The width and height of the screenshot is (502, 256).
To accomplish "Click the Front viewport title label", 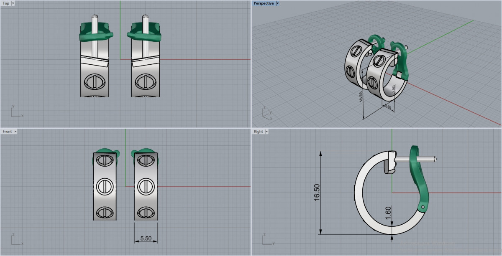I will (7, 132).
